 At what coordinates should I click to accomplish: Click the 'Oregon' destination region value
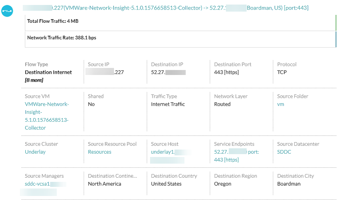223,184
